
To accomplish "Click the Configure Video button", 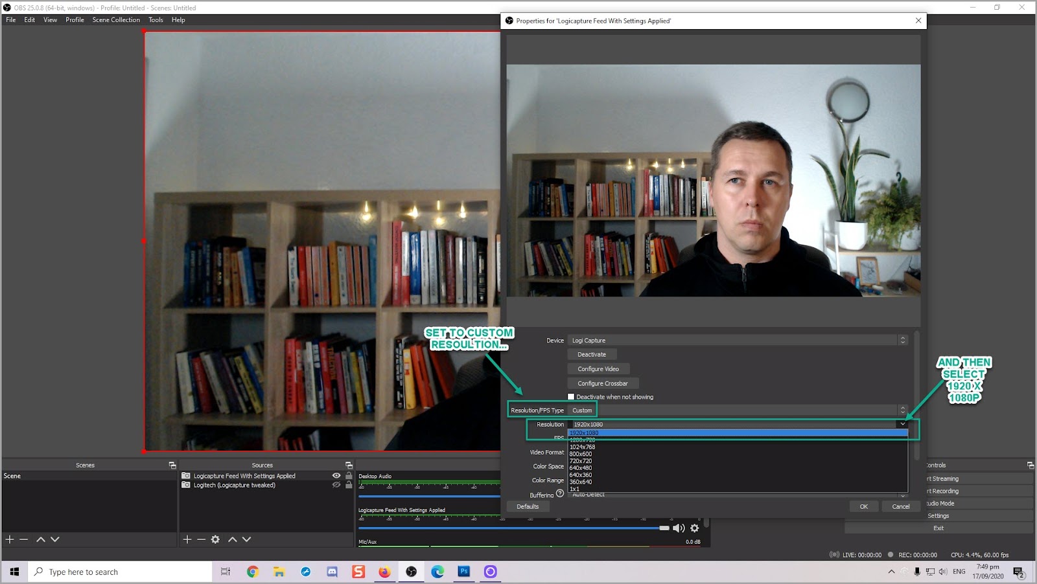I will 598,369.
